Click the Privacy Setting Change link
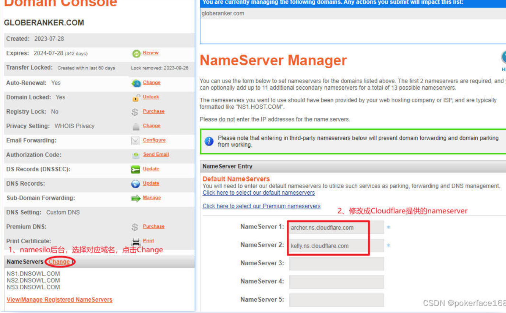506x313 pixels. click(152, 126)
